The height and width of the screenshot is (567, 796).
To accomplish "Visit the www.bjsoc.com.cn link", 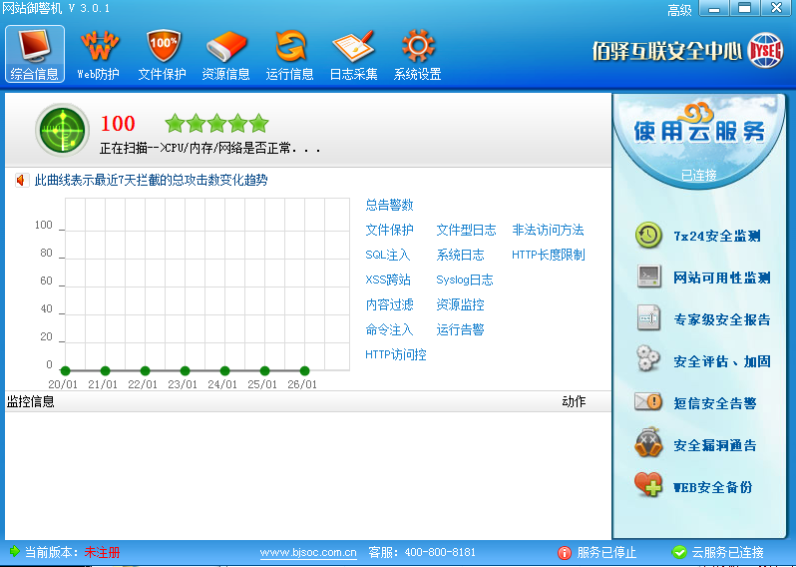I will (308, 552).
